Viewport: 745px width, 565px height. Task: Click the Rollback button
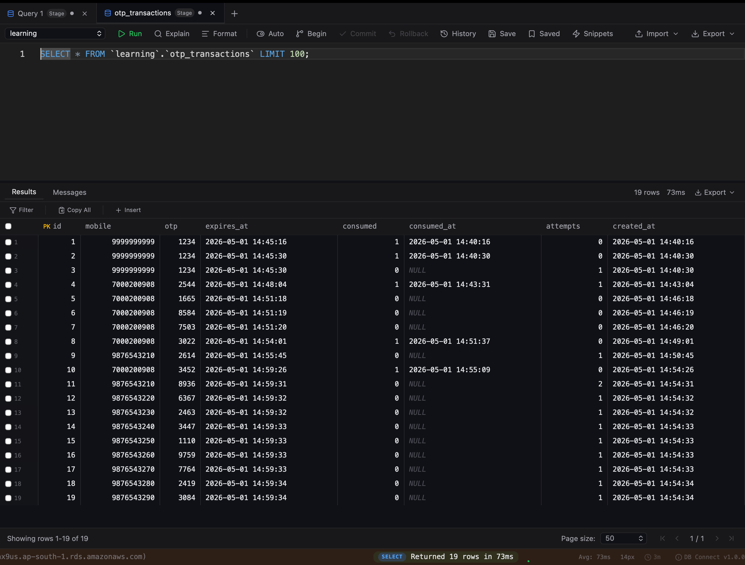click(408, 34)
